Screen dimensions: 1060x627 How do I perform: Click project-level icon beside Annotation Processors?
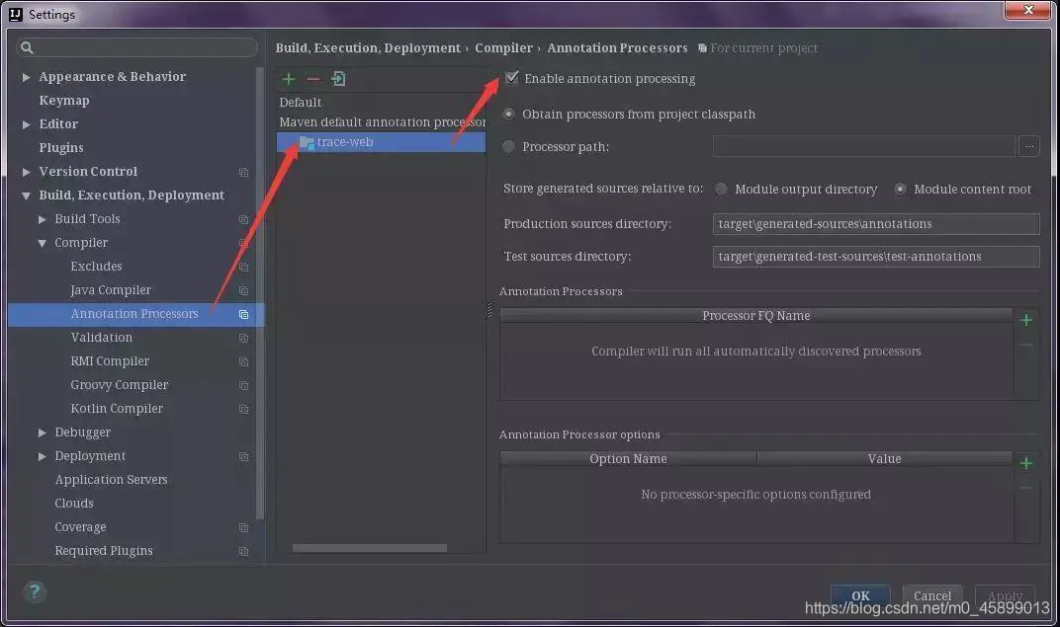243,315
